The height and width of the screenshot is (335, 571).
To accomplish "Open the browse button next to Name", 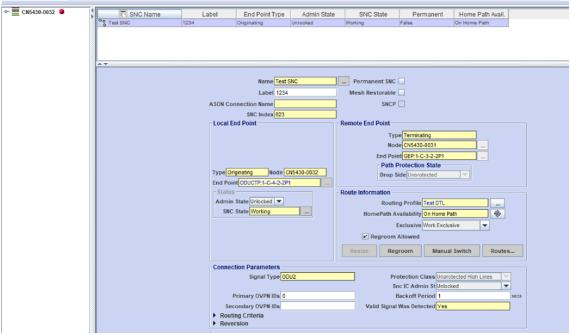I will [343, 81].
